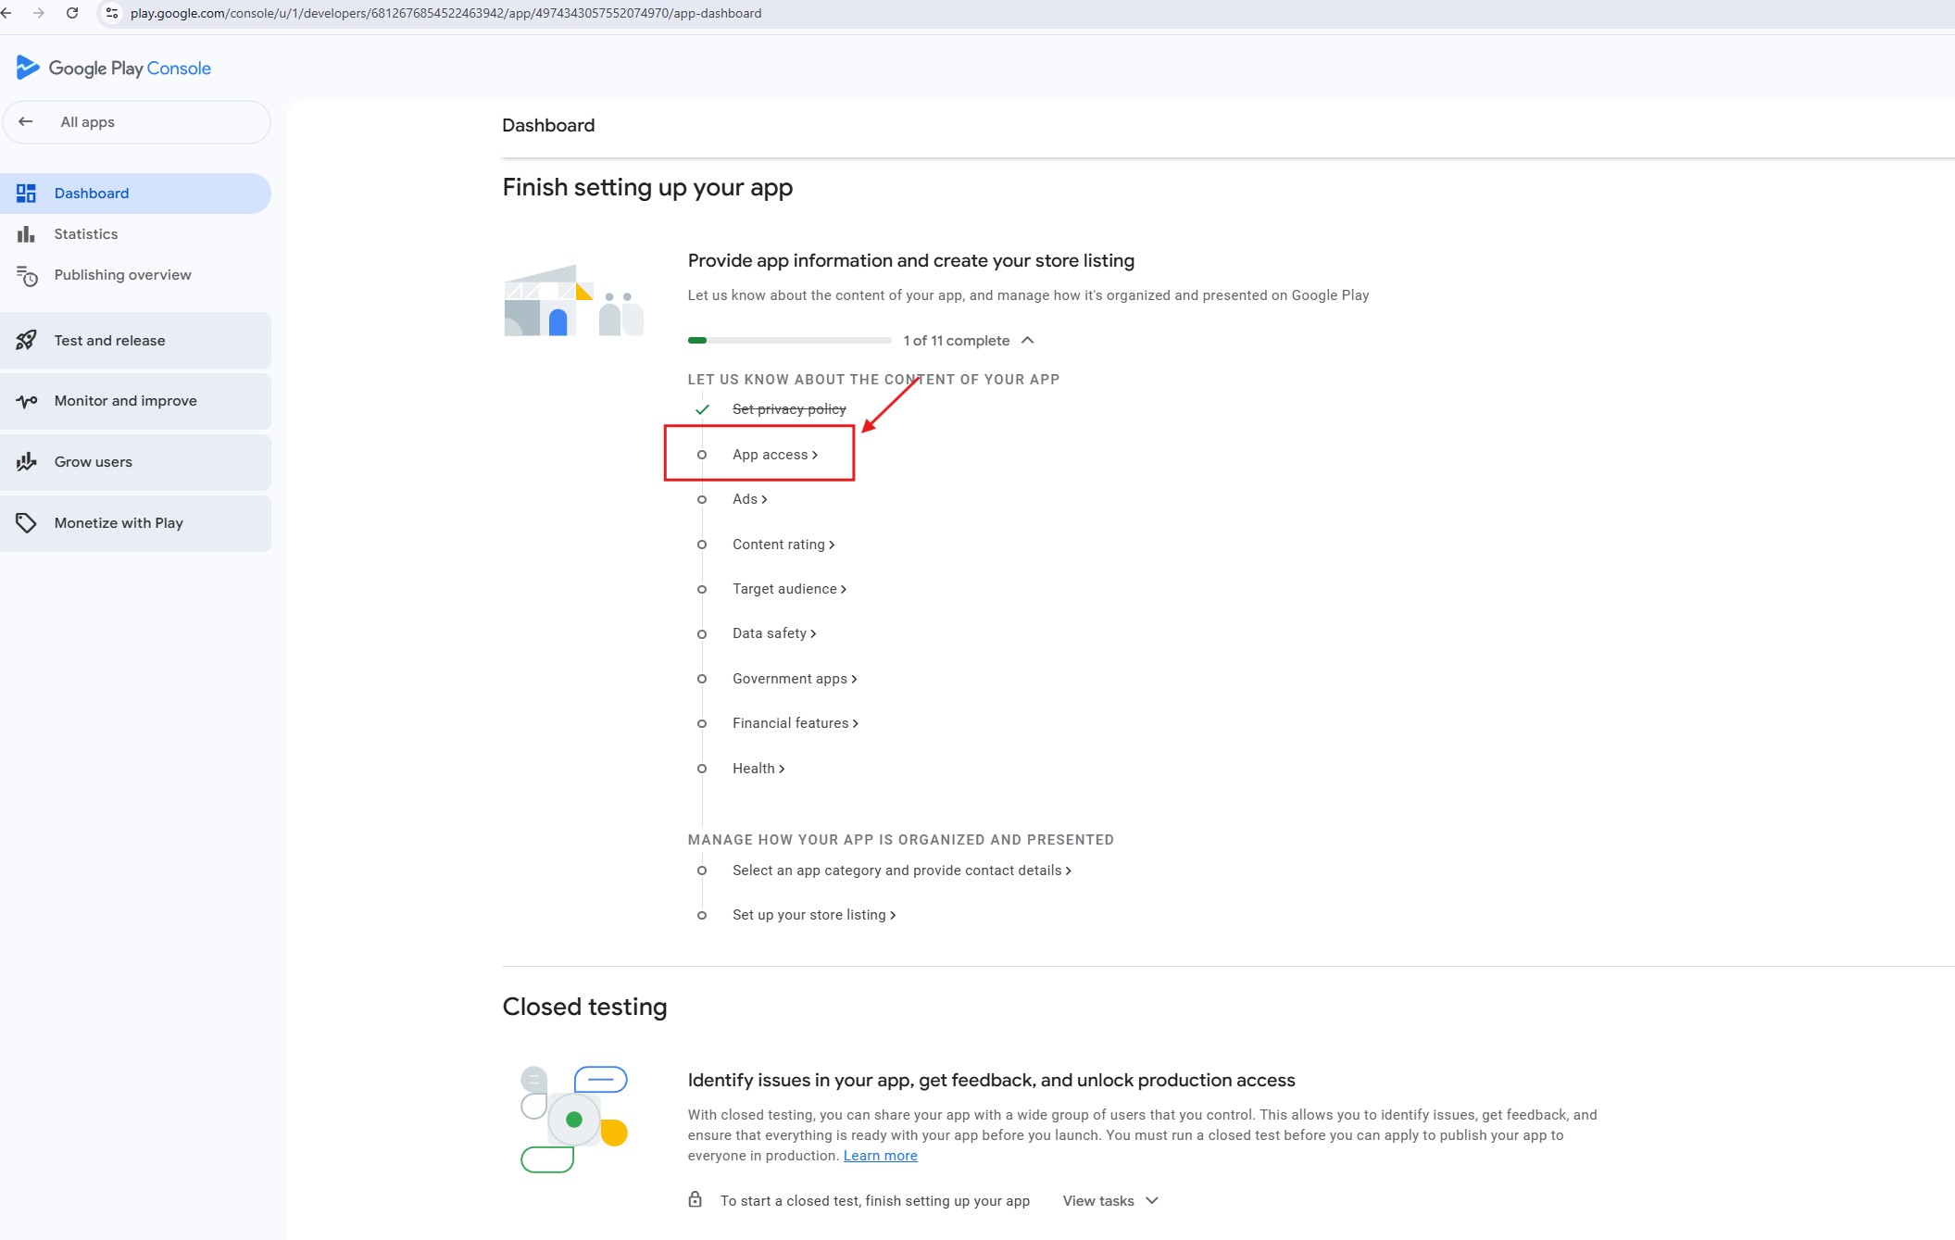The image size is (1955, 1240).
Task: Click the Grow users chart icon
Action: coord(26,462)
